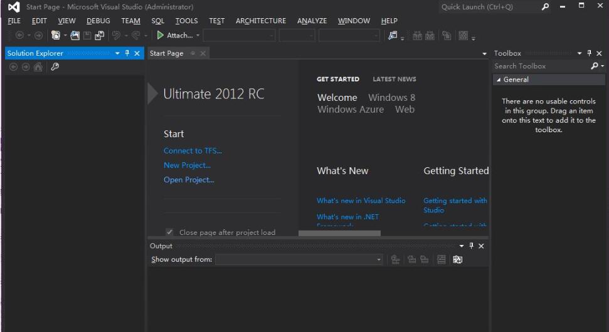Select the Windows 8 category

[x=391, y=97]
